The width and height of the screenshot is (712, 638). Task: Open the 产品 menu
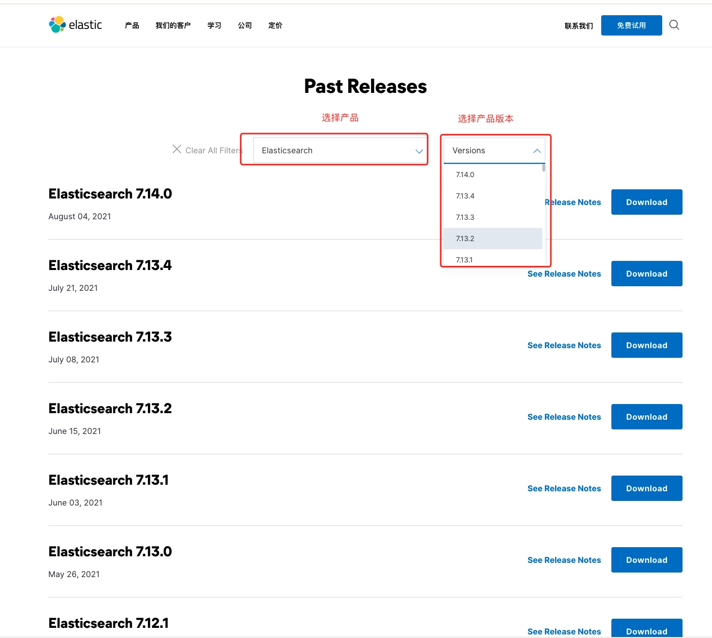tap(132, 25)
